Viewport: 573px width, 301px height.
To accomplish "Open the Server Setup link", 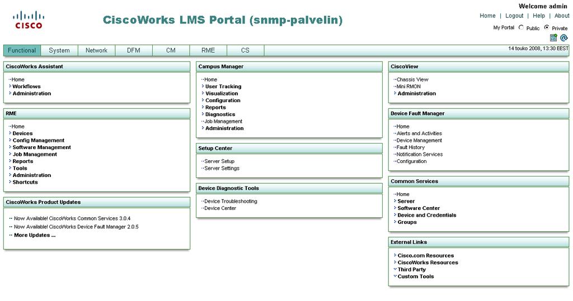I will 219,161.
